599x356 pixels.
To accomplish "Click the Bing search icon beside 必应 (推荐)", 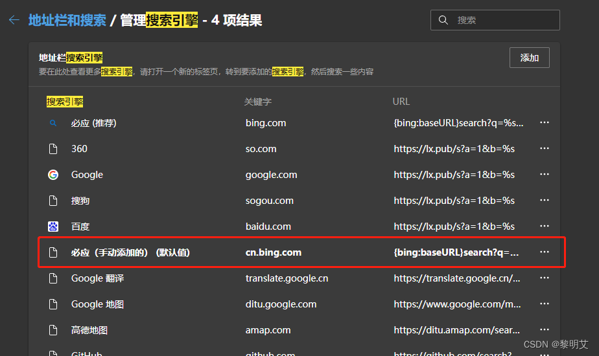I will 53,123.
